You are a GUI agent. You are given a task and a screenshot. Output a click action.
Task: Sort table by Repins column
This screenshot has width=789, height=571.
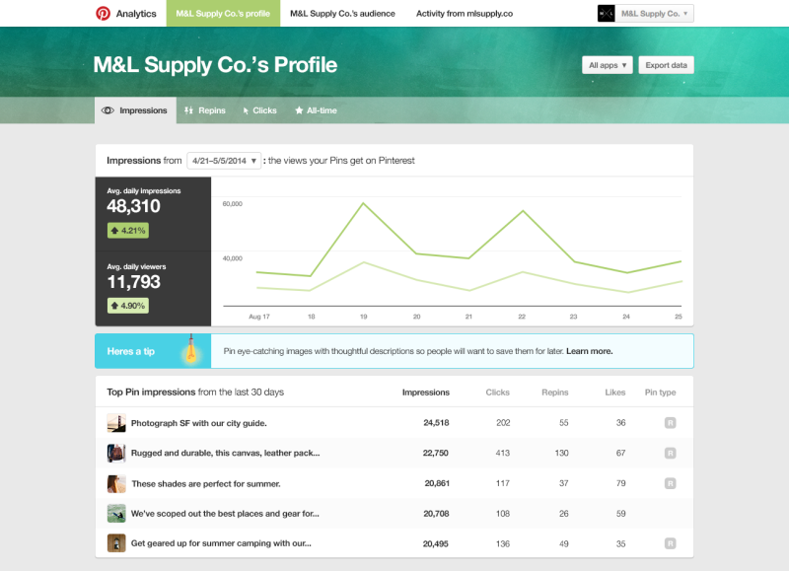pyautogui.click(x=555, y=393)
